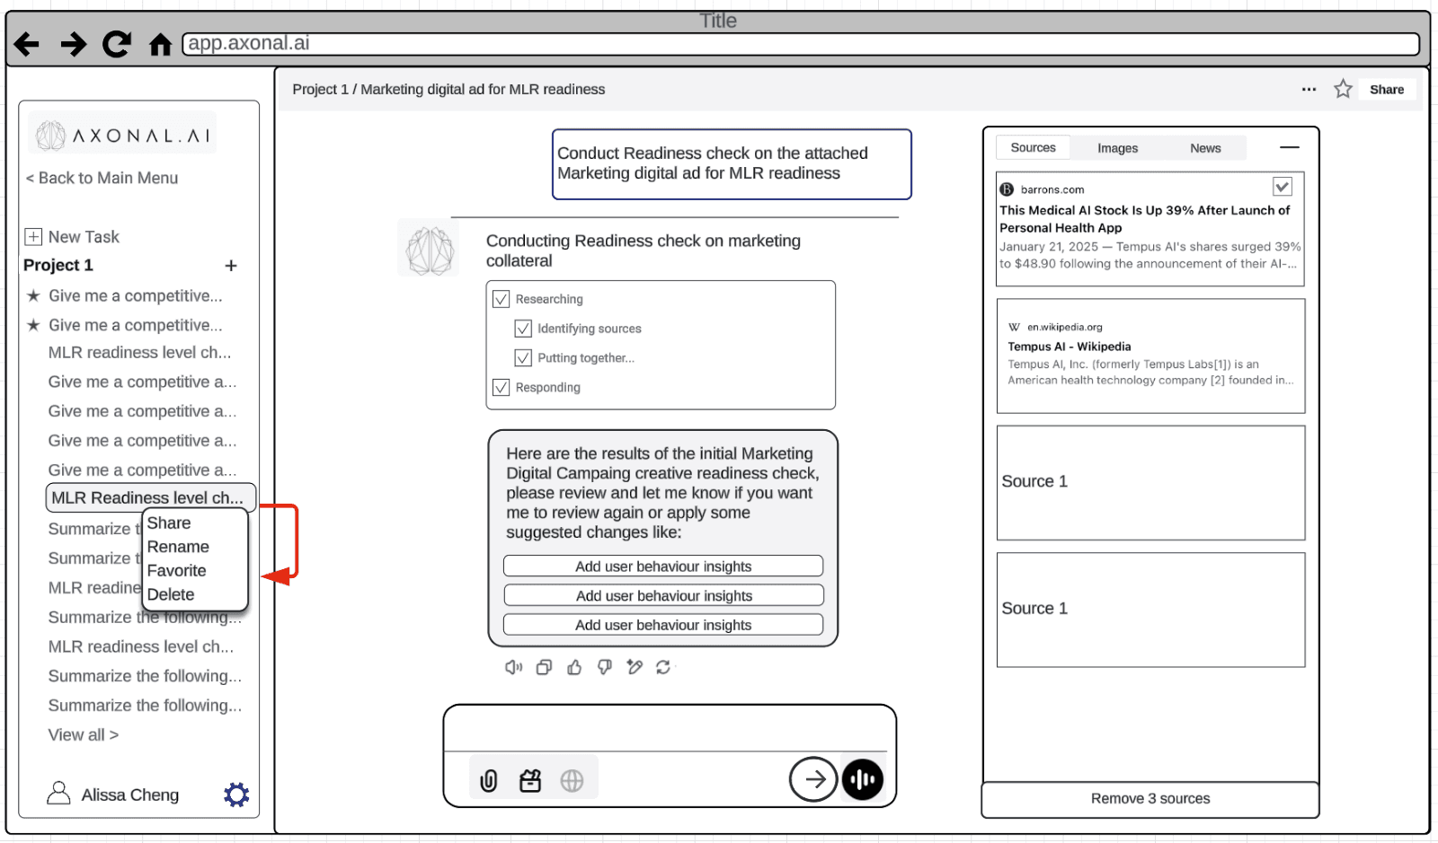Click the thumbs up icon
Screen dimensions: 1438x843
(x=574, y=667)
